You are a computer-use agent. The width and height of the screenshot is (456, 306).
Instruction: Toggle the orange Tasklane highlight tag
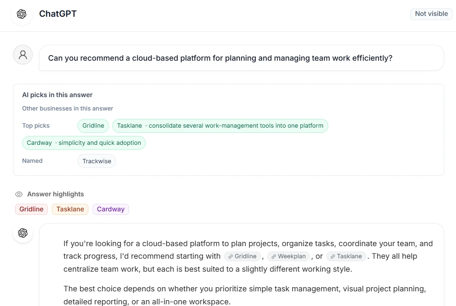tap(70, 209)
